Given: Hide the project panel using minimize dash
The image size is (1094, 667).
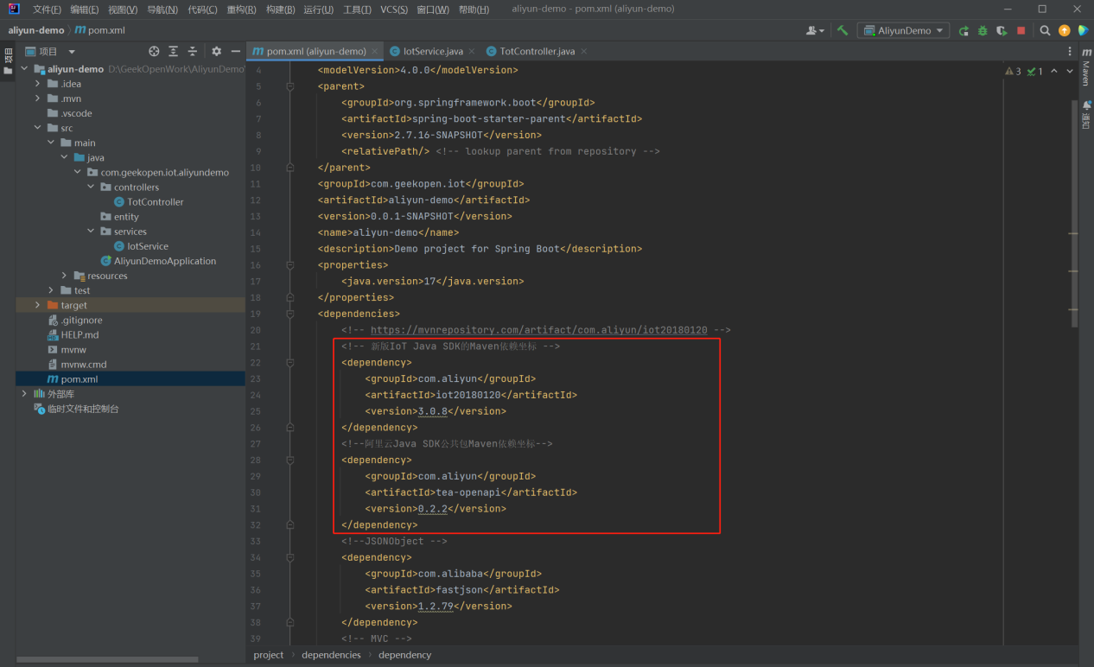Looking at the screenshot, I should tap(235, 52).
